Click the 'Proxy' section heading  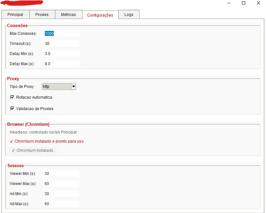13,79
